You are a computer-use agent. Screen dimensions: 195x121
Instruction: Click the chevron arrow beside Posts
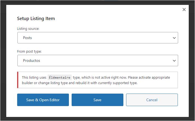(174, 38)
